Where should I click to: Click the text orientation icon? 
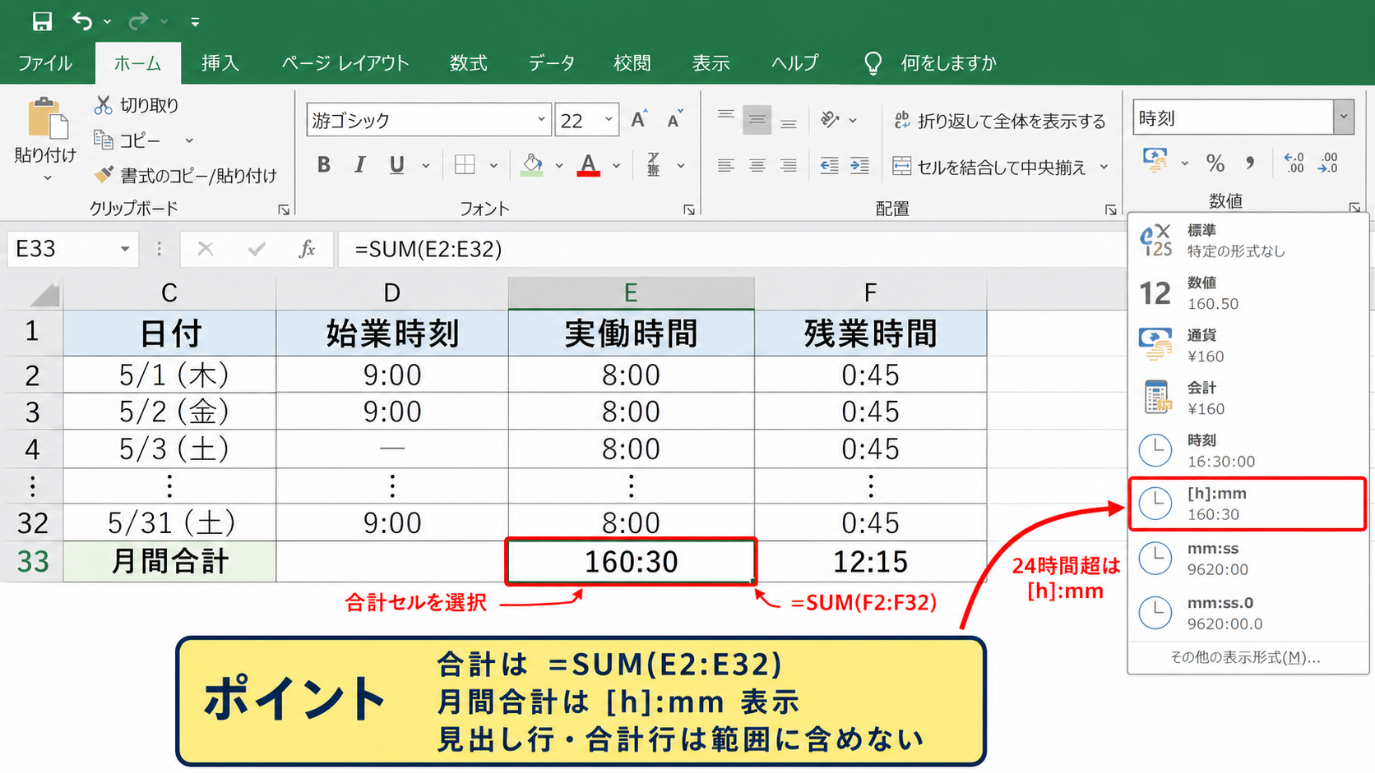coord(831,120)
